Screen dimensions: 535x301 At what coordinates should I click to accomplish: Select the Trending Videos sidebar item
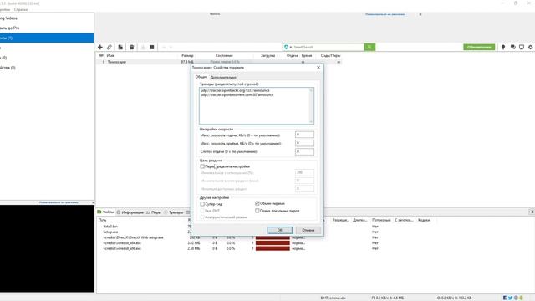coord(47,18)
